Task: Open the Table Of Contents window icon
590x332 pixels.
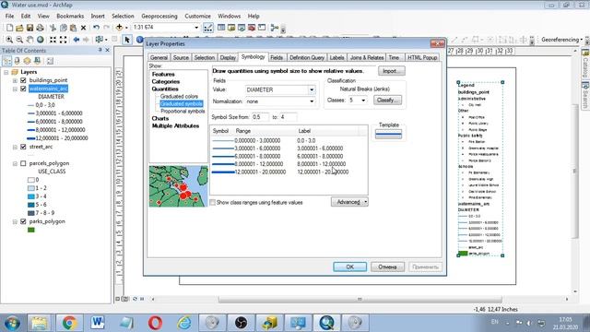Action: [x=221, y=28]
